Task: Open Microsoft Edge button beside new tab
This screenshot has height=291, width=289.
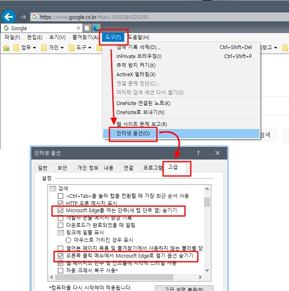Action: (x=96, y=28)
